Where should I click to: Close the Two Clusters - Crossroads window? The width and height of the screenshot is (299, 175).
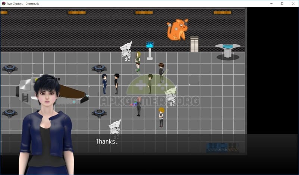(x=293, y=3)
